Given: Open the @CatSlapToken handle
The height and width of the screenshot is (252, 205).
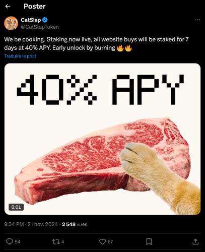Looking at the screenshot, I should (40, 27).
